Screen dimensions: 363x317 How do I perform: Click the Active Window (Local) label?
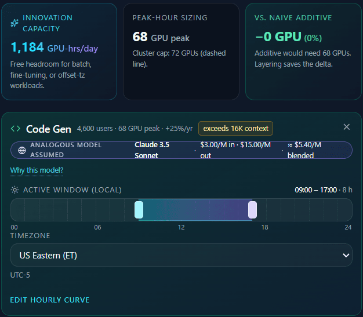(72, 190)
